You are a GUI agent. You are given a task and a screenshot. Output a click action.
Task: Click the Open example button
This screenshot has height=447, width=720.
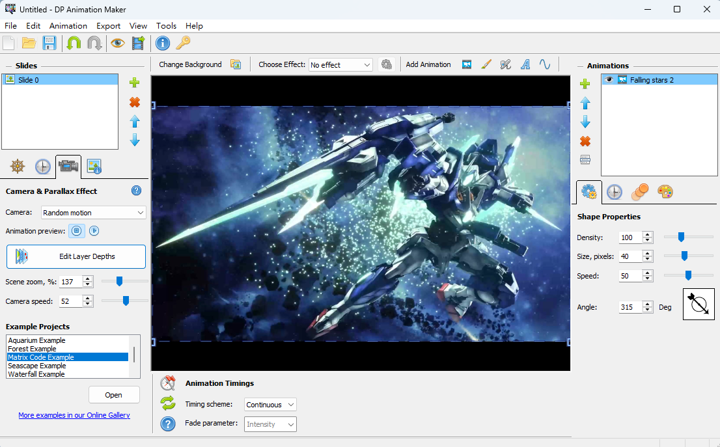click(x=114, y=395)
